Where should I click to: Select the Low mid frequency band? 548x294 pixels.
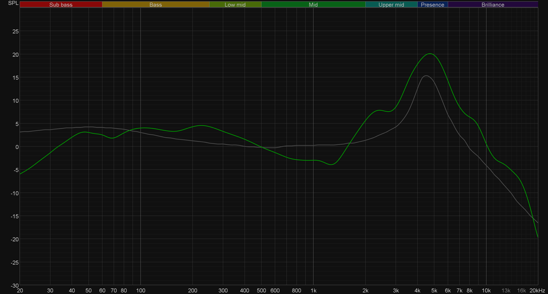[x=235, y=4]
